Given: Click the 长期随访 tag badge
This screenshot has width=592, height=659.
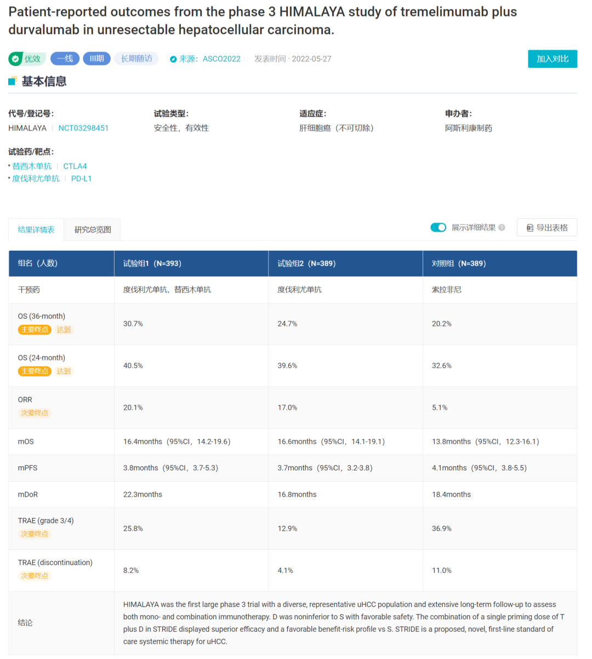Looking at the screenshot, I should tap(136, 59).
